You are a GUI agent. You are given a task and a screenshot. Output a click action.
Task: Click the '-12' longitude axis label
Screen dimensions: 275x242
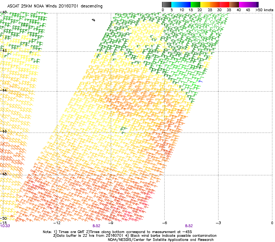click(57, 223)
